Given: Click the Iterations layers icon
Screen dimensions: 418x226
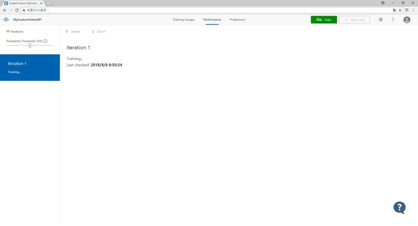Looking at the screenshot, I should pyautogui.click(x=8, y=31).
